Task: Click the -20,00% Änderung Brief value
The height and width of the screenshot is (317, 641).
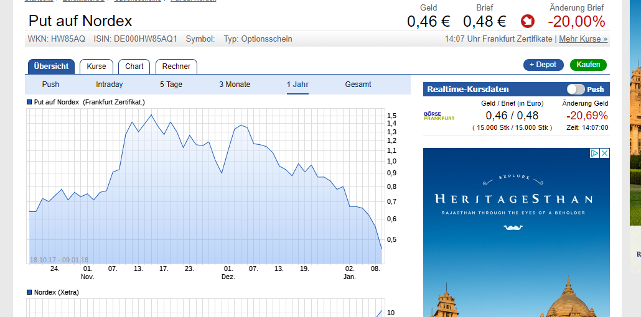Action: coord(576,21)
